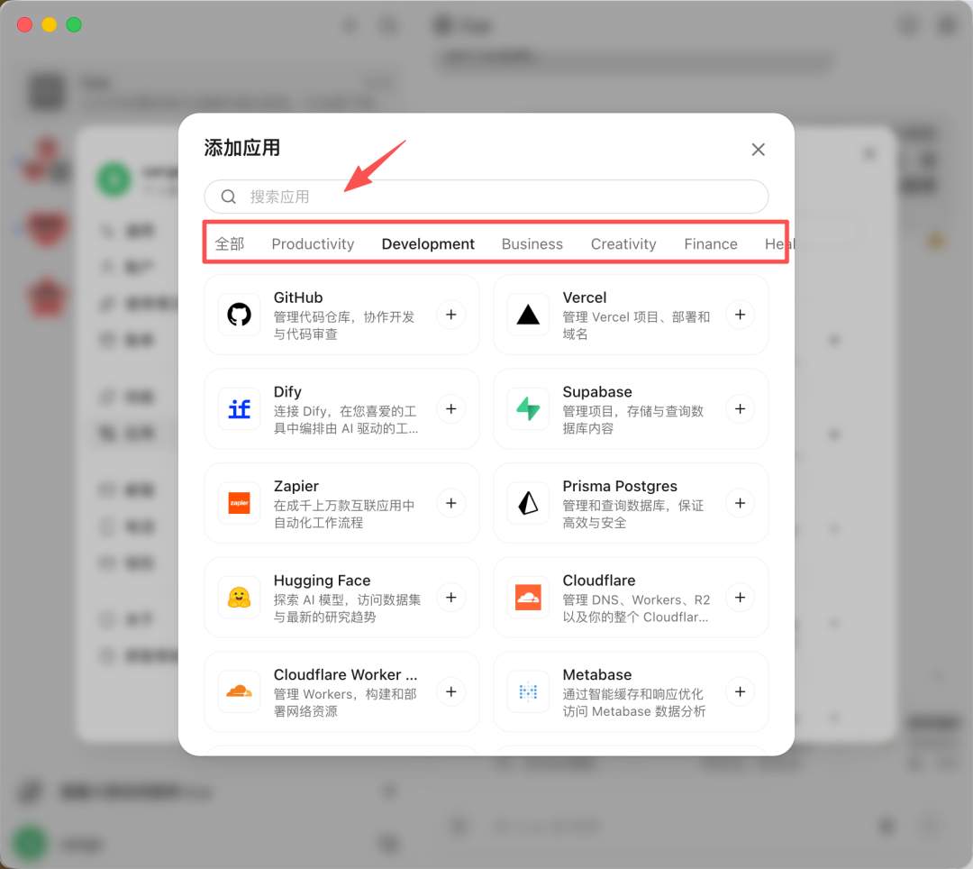This screenshot has height=869, width=973.
Task: Switch to the Productivity tab
Action: click(313, 244)
